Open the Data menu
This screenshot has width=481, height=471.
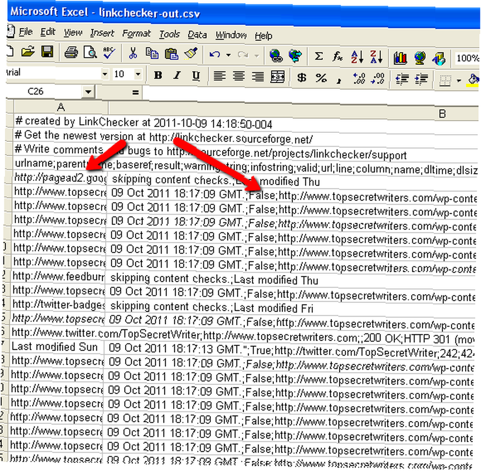click(197, 35)
